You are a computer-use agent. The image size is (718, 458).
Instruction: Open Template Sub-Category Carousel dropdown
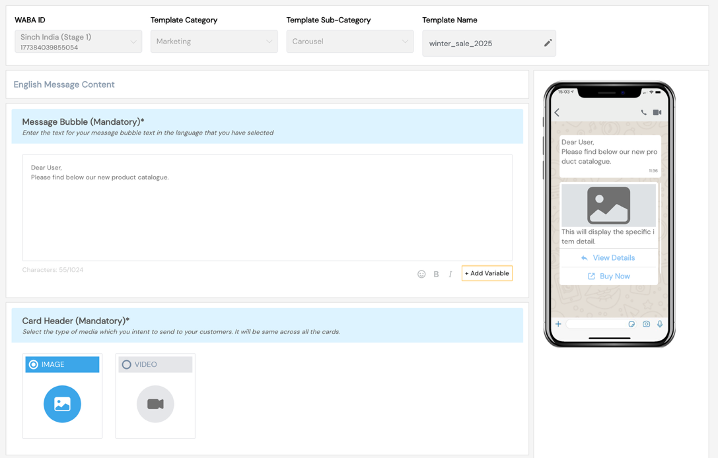pos(350,42)
